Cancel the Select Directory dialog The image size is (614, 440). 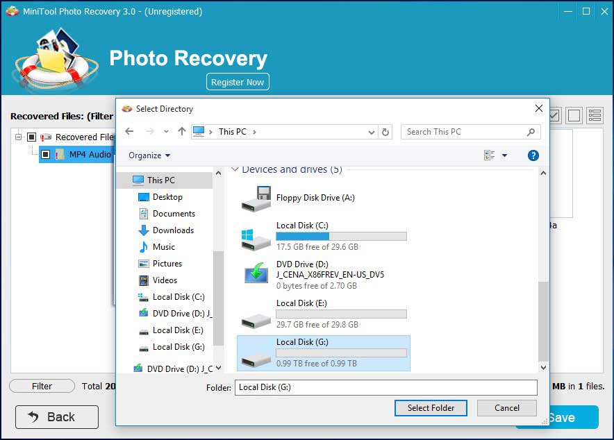click(507, 408)
